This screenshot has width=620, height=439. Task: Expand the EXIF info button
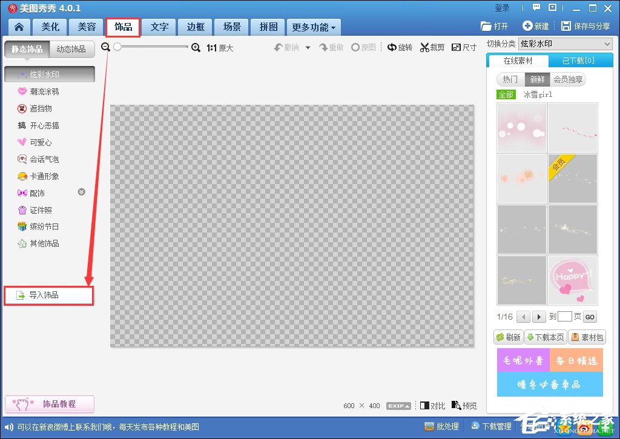tap(398, 406)
